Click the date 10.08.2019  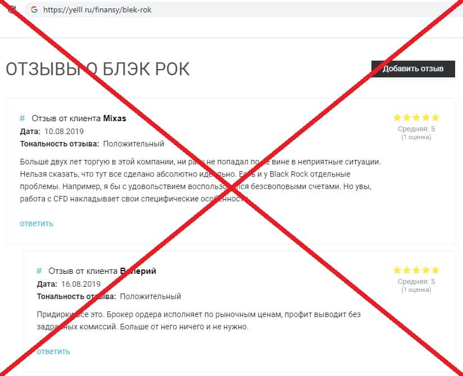tap(64, 131)
